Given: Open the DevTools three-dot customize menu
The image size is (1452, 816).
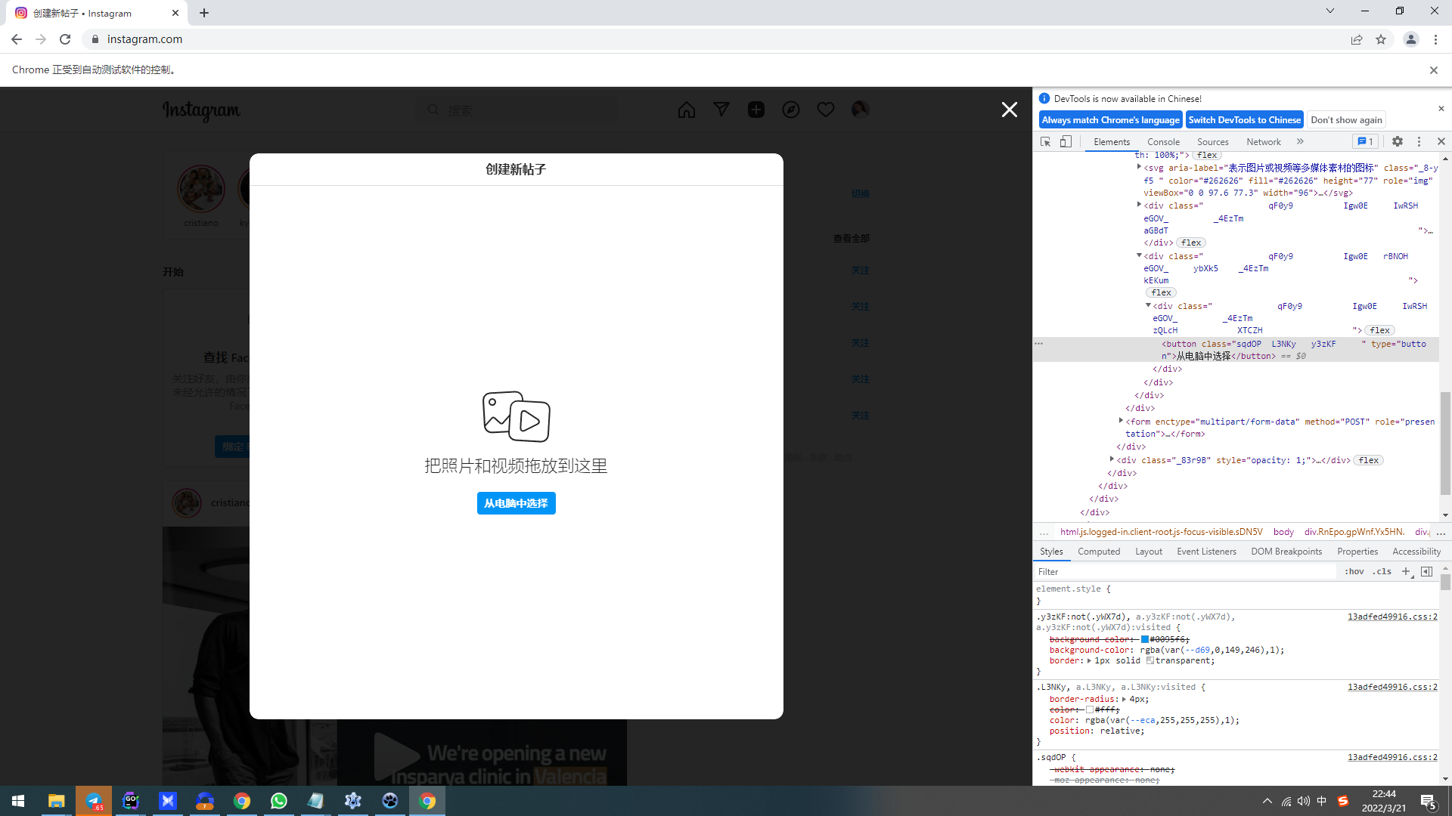Looking at the screenshot, I should point(1419,141).
